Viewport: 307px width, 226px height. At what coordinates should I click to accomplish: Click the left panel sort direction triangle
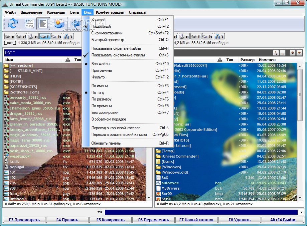coord(68,60)
